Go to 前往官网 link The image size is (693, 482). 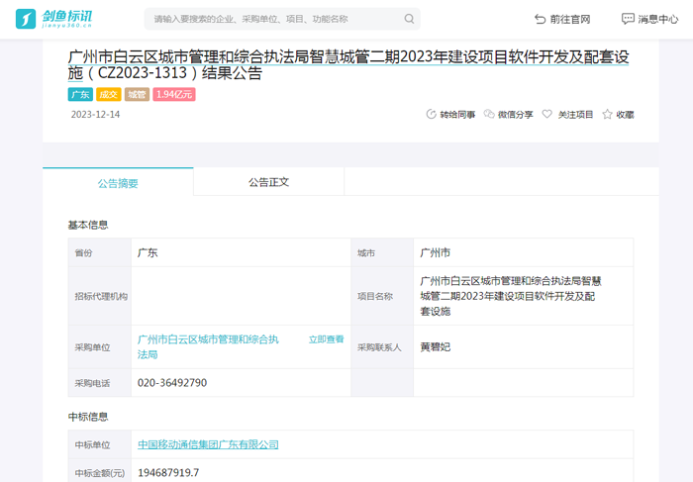coord(569,19)
